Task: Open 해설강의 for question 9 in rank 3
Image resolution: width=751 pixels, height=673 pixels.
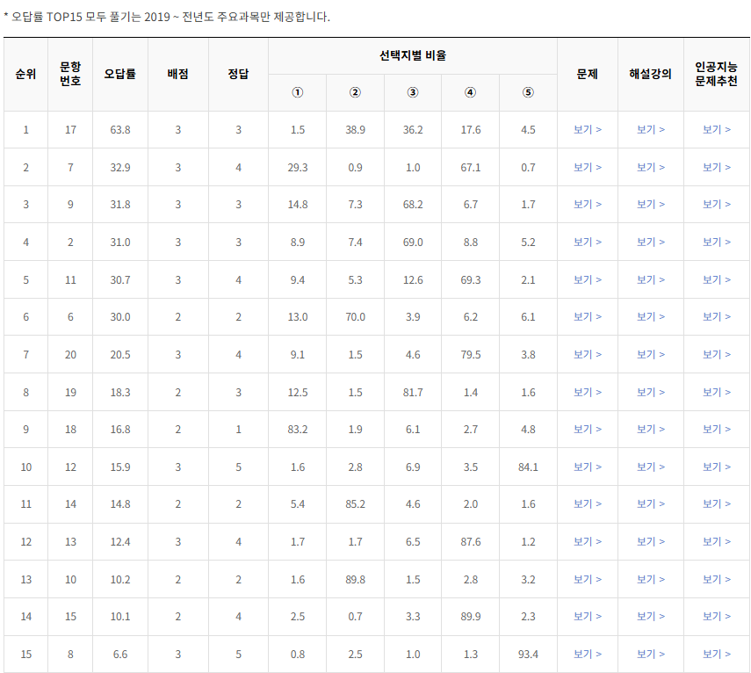Action: 650,204
